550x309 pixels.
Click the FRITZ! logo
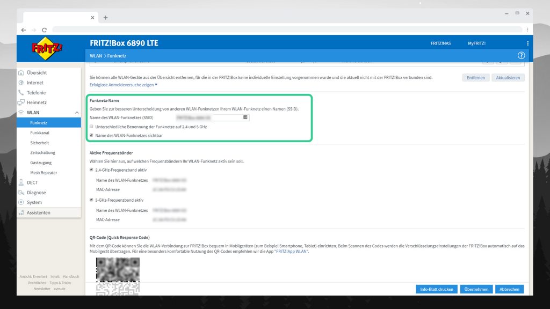click(47, 48)
